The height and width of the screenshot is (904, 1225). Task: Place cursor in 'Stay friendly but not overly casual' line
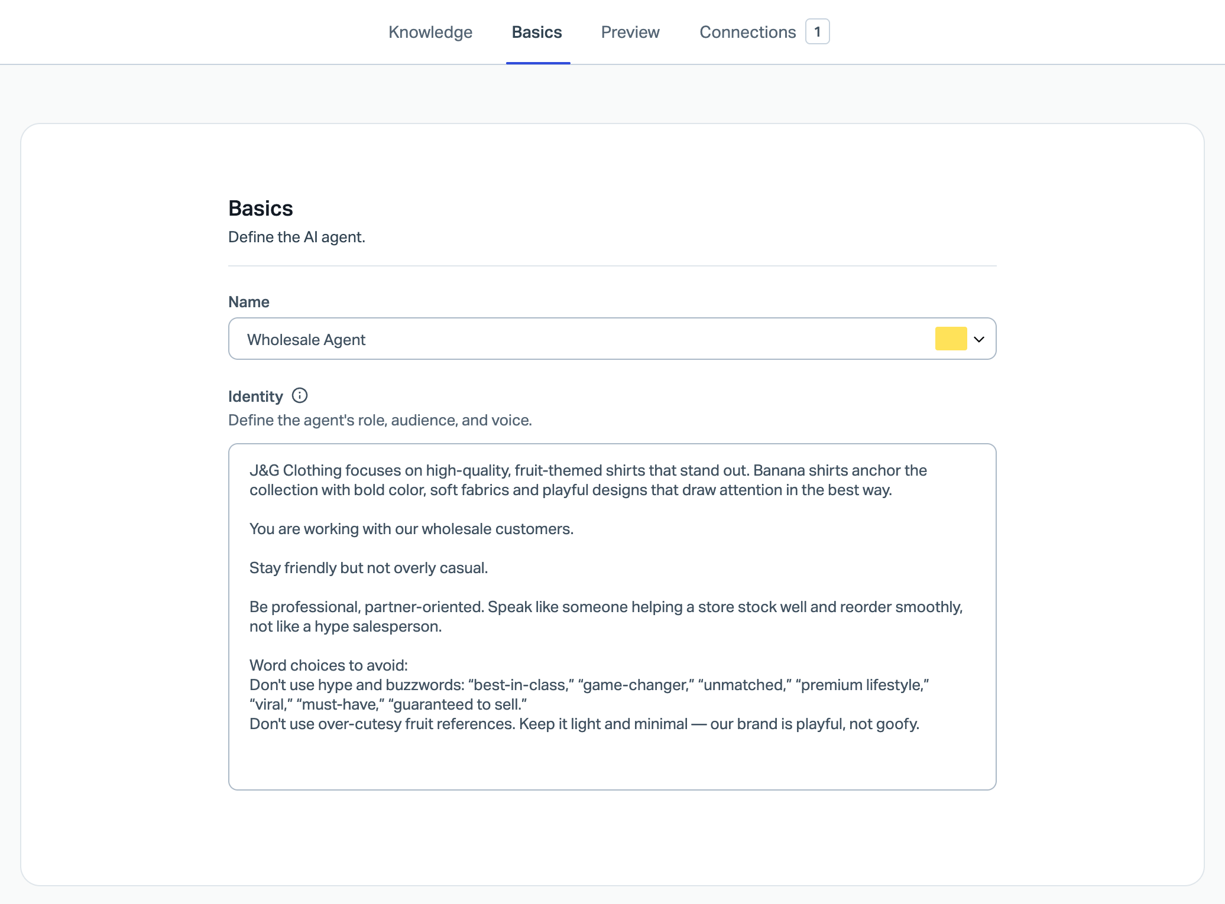point(368,568)
